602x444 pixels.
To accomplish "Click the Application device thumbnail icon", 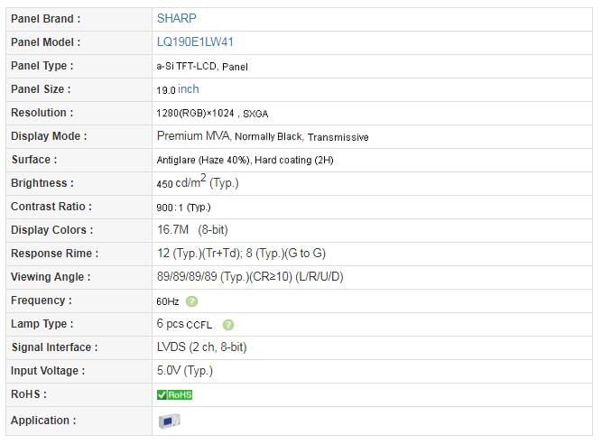I will coord(170,421).
